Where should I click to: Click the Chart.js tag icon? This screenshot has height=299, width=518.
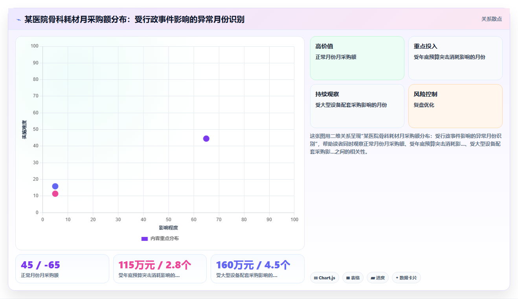coord(316,278)
